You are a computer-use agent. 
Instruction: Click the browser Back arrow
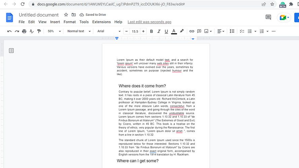click(x=6, y=4)
